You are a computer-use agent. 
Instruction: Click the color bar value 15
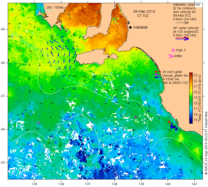(196, 120)
